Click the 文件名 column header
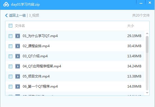Screen dimensions: 155x107 click(x=20, y=26)
